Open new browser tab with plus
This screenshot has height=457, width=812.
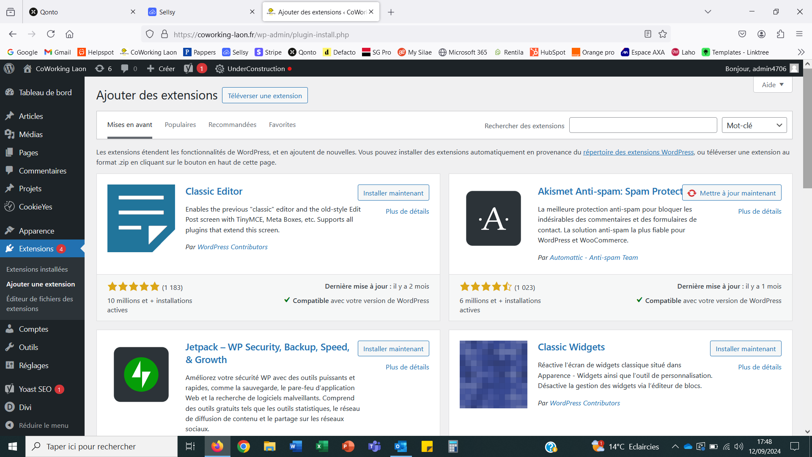[x=391, y=12]
